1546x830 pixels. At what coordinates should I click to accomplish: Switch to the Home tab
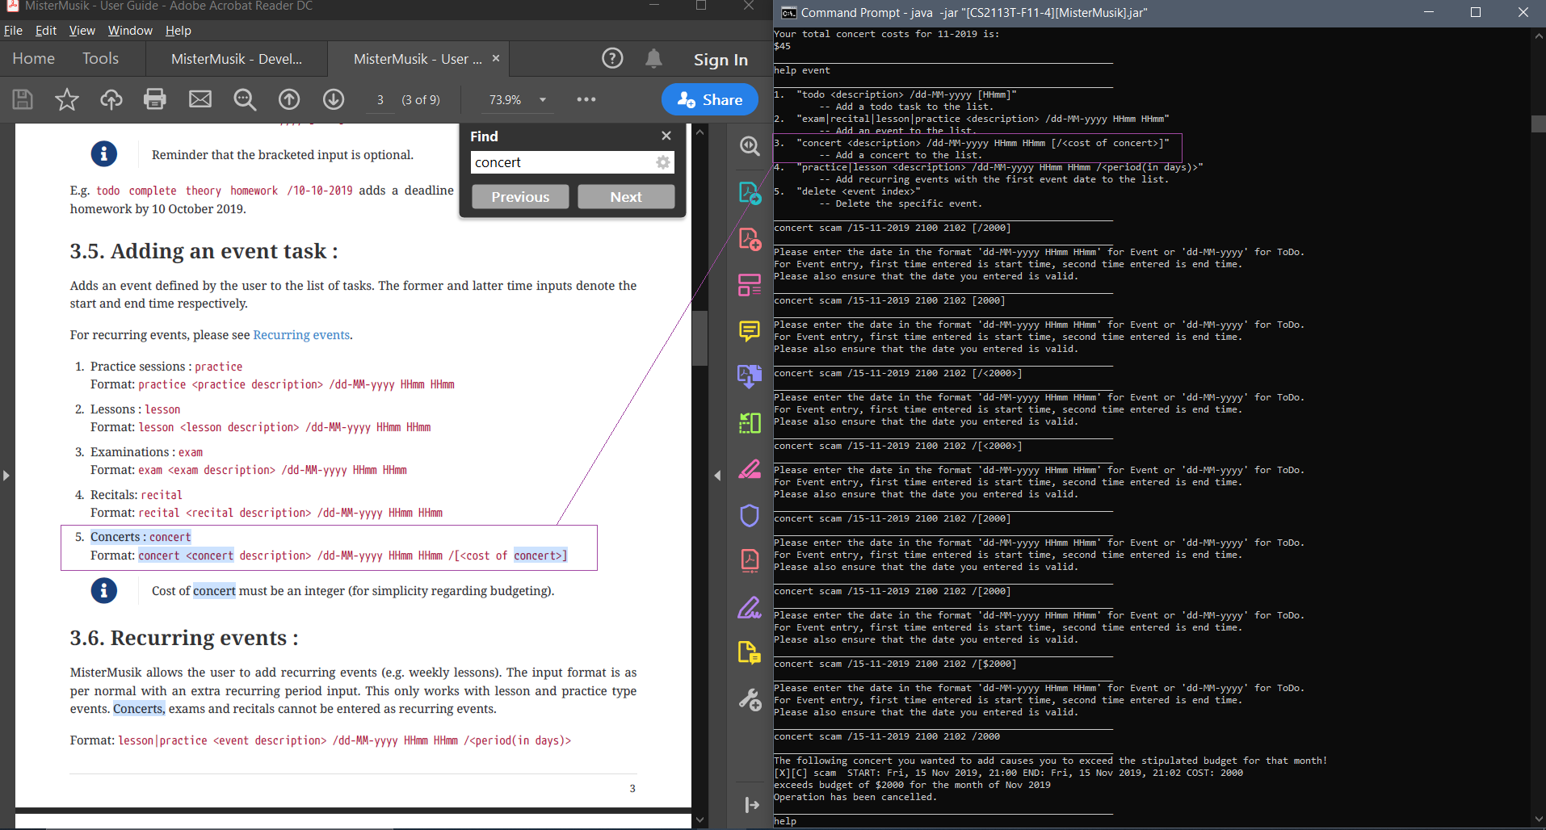34,58
